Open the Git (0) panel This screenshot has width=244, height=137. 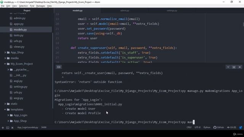(x=231, y=127)
